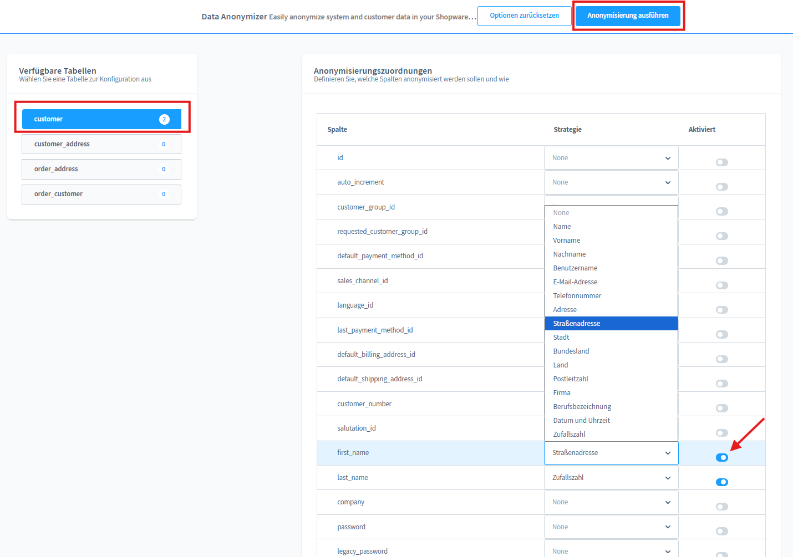Image resolution: width=793 pixels, height=557 pixels.
Task: Expand the last_name strategy dropdown
Action: [611, 478]
